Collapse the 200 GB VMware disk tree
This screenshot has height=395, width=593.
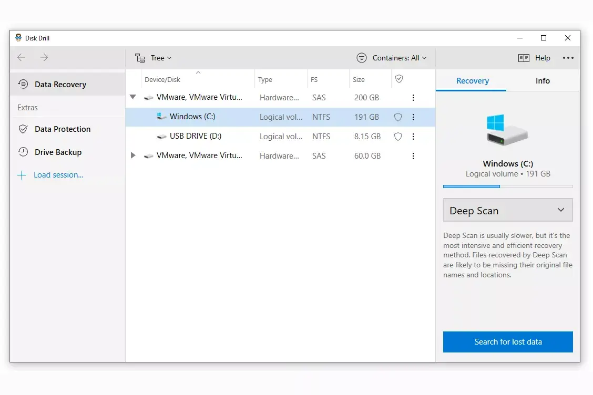pos(133,97)
